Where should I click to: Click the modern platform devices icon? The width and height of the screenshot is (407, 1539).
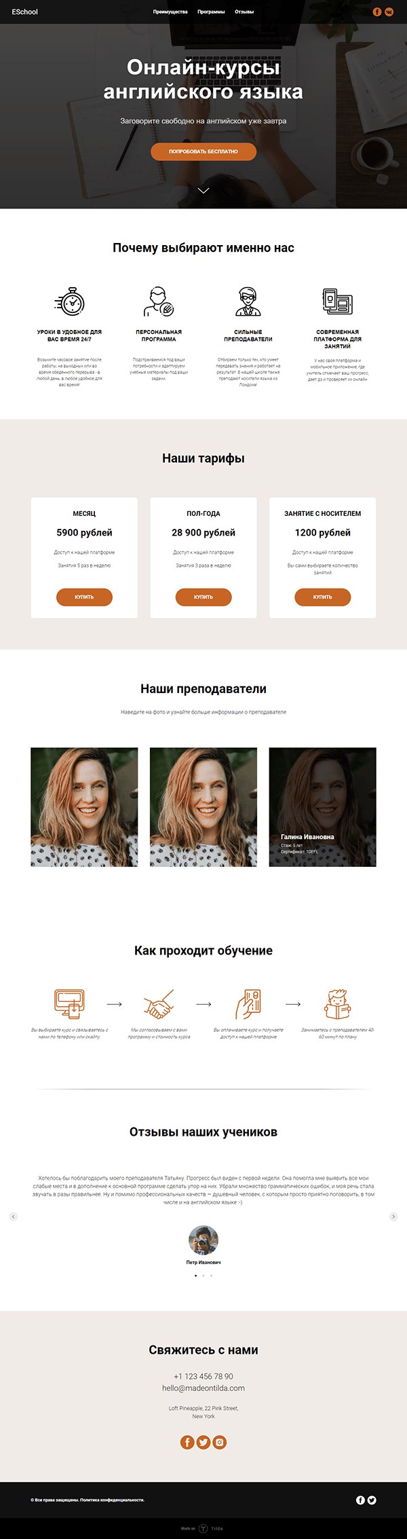click(x=337, y=301)
